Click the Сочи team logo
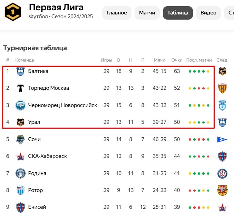This screenshot has height=215, width=234. click(x=20, y=139)
